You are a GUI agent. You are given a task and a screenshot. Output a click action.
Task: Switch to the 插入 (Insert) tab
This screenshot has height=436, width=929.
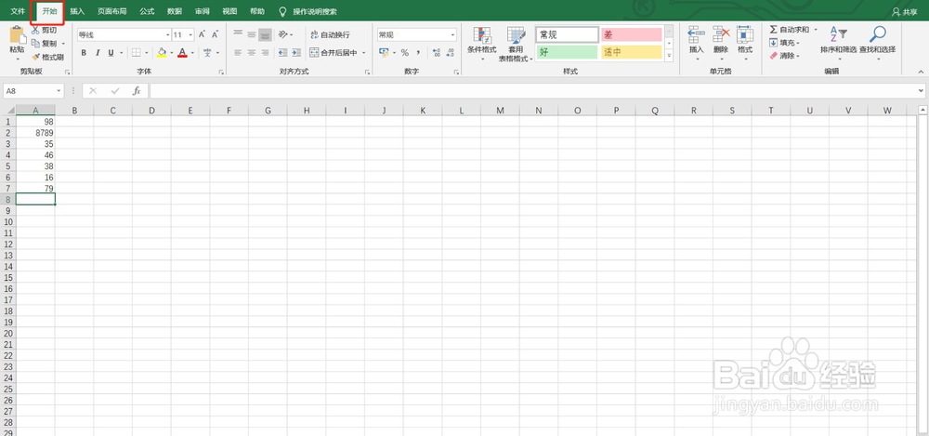click(x=77, y=11)
